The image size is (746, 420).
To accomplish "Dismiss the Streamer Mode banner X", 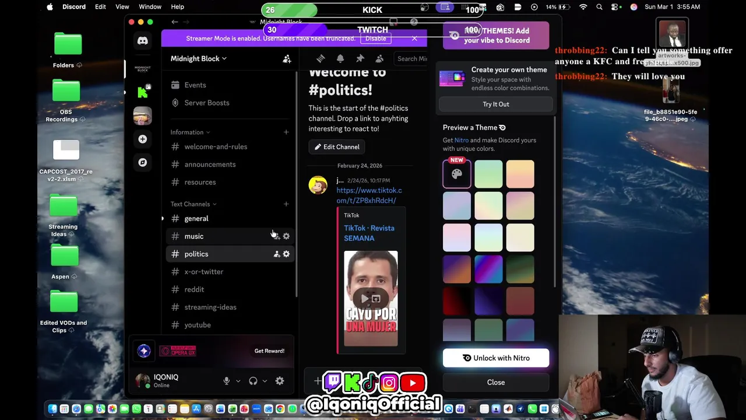I will click(414, 38).
